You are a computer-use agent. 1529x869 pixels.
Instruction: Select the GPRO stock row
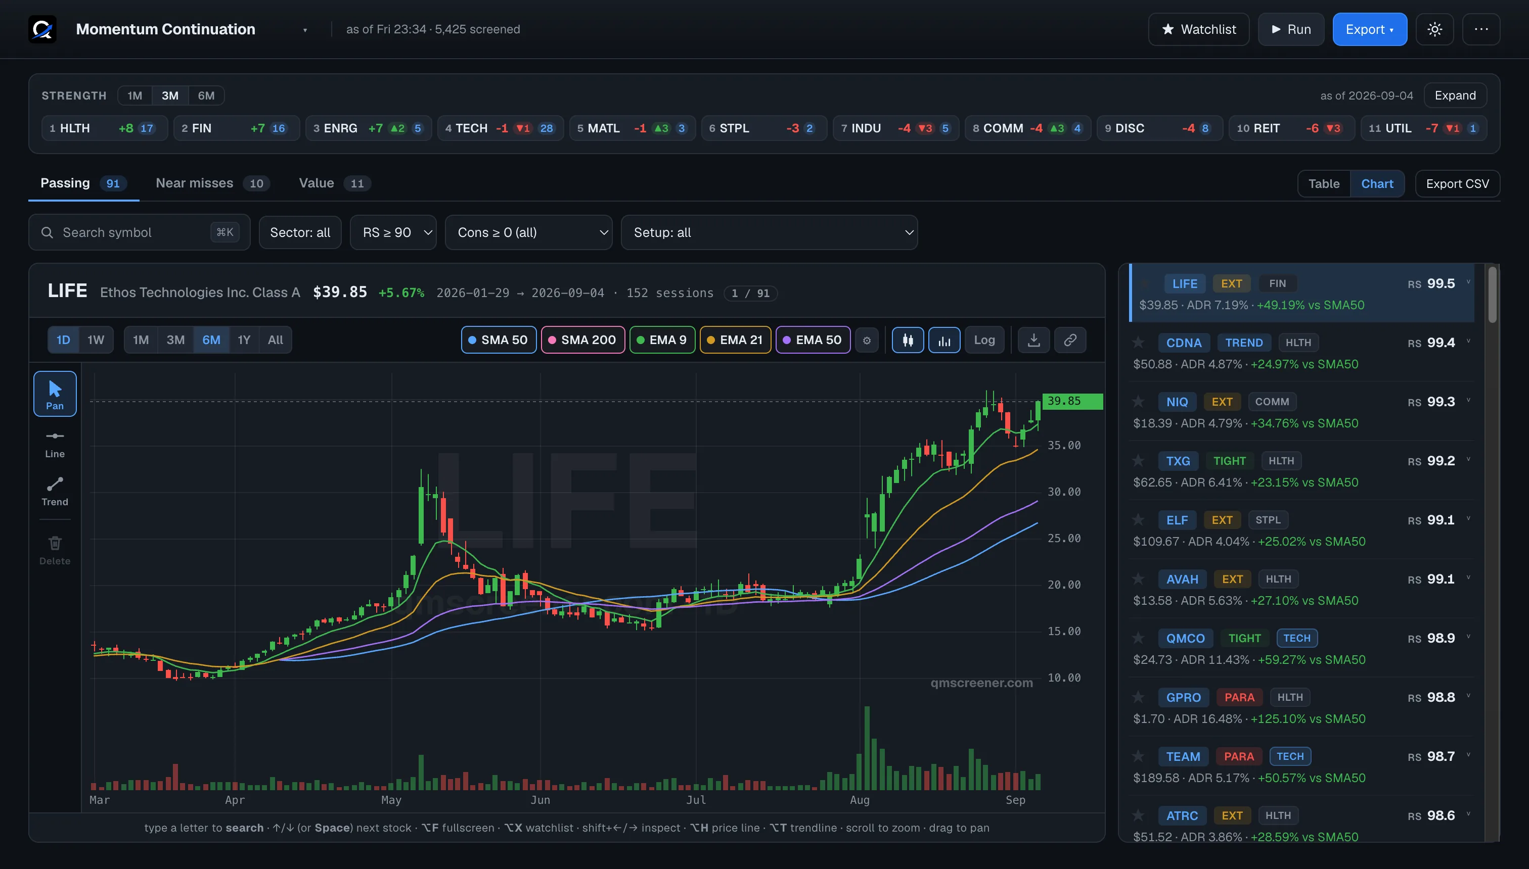[x=1302, y=707]
